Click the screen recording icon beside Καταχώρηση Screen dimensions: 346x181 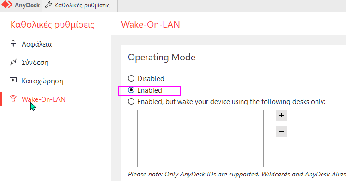(x=13, y=81)
